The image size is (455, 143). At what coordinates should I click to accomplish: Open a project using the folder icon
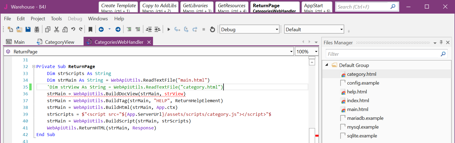click(x=19, y=29)
